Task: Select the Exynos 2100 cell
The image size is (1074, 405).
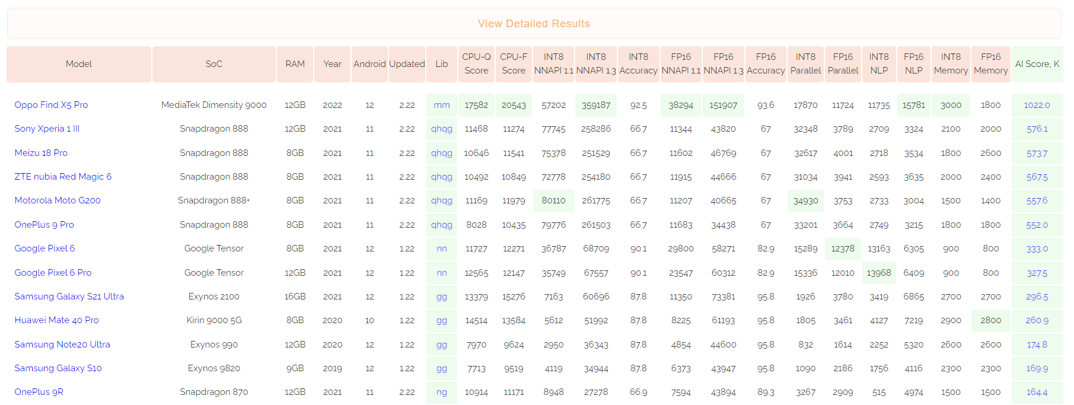Action: 214,296
